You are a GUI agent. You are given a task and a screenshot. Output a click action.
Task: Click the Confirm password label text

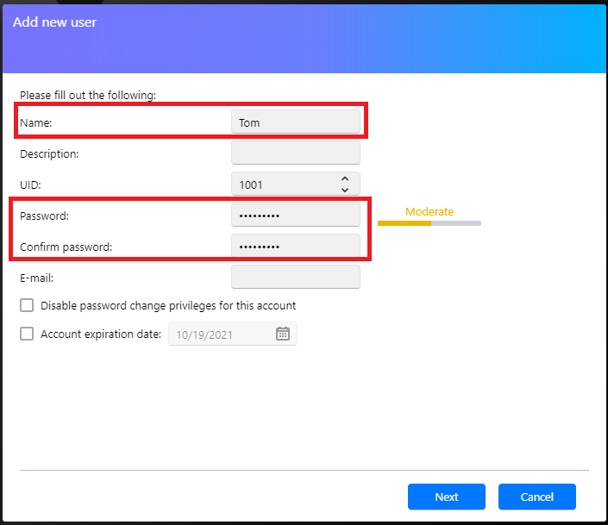click(66, 247)
